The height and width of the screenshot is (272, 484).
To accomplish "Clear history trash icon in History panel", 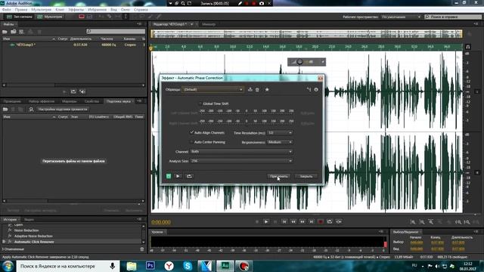I will pos(142,249).
